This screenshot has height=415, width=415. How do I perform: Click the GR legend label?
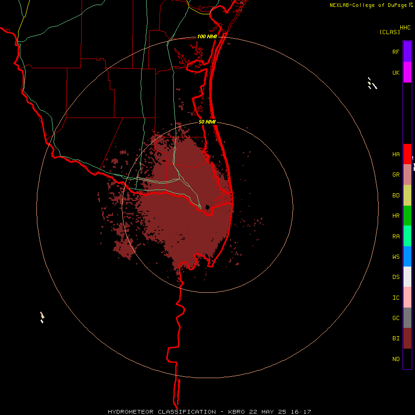pyautogui.click(x=396, y=175)
